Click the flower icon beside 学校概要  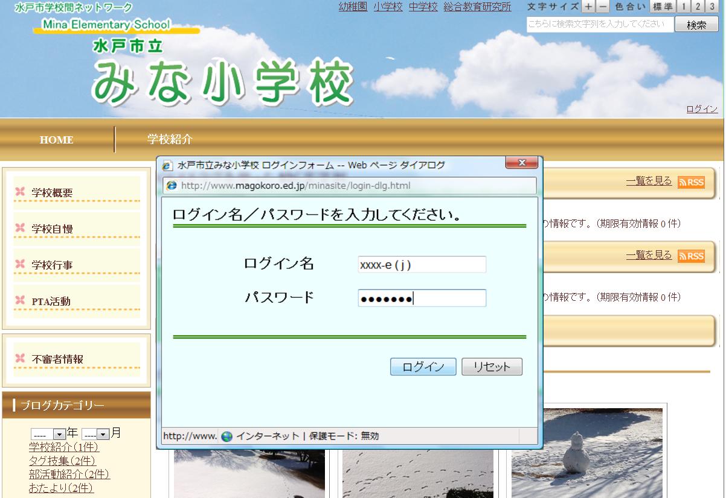[21, 192]
